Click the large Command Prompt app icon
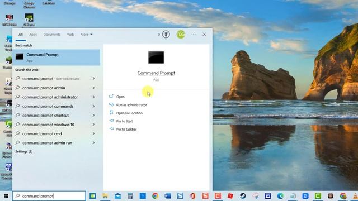358x201 pixels. 156,58
